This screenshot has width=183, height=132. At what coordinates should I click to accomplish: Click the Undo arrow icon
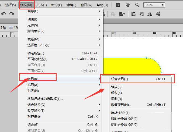coord(4,14)
